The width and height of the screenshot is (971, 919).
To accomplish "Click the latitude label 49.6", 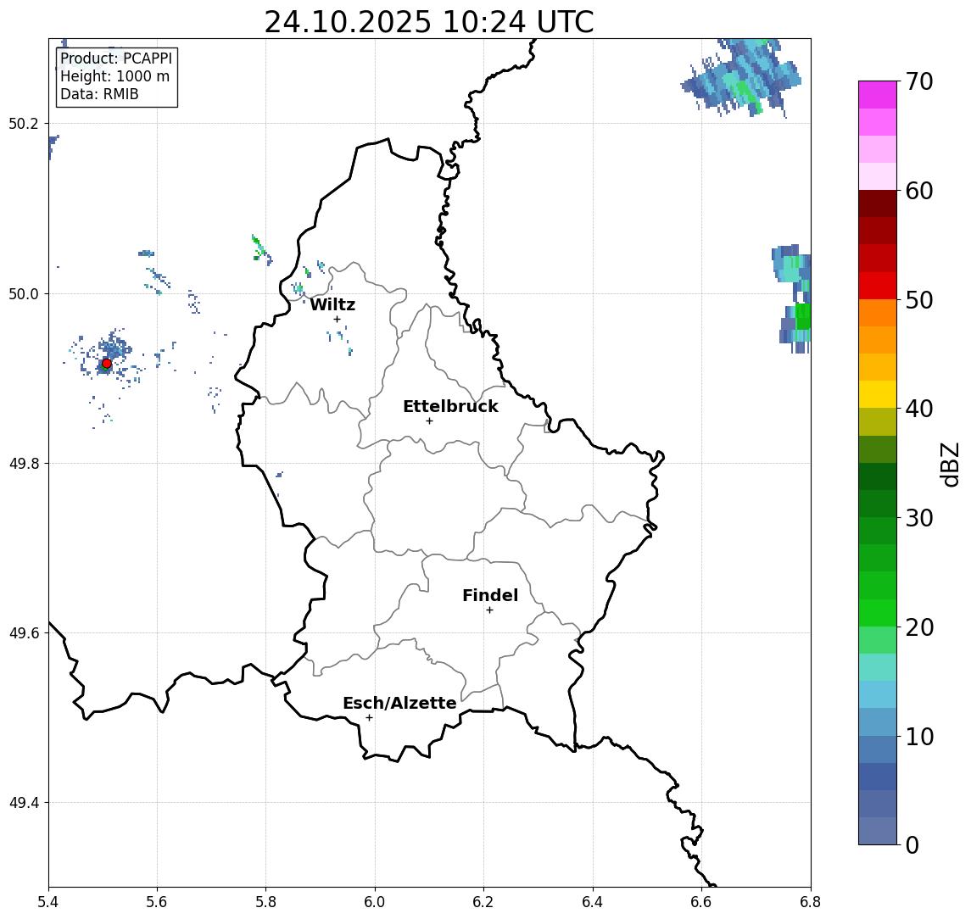I will (x=23, y=633).
